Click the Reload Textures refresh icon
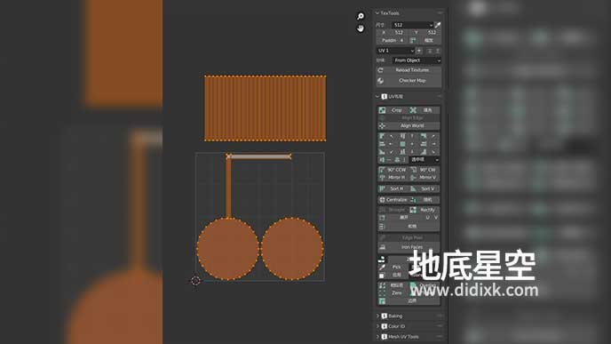This screenshot has height=344, width=611. click(x=381, y=70)
